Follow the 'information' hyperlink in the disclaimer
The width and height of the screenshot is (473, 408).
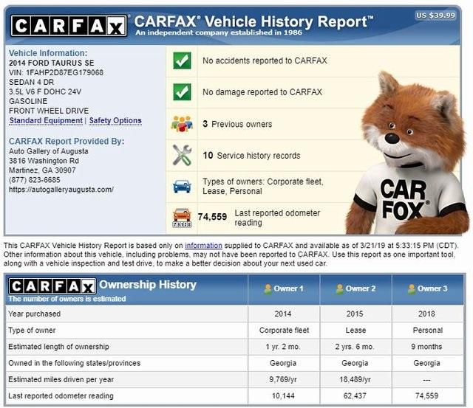[203, 246]
